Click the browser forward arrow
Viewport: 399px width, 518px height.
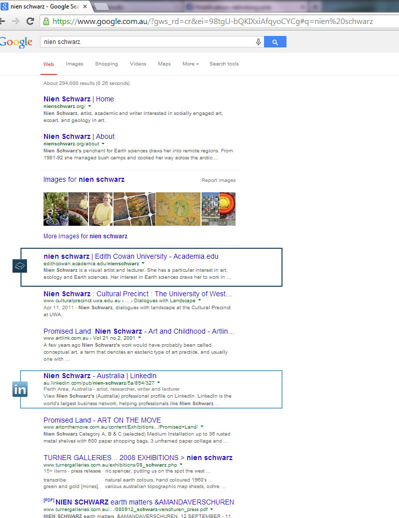click(15, 21)
